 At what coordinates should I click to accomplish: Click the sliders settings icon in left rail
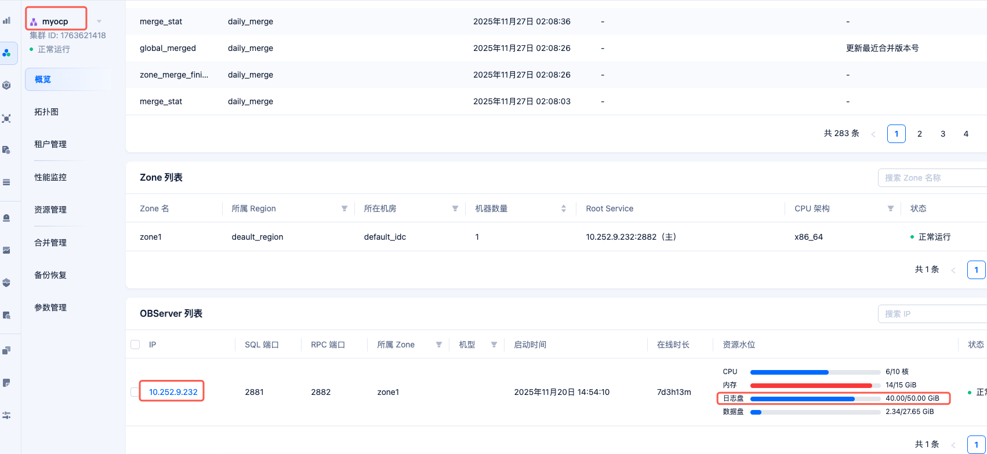(x=7, y=415)
